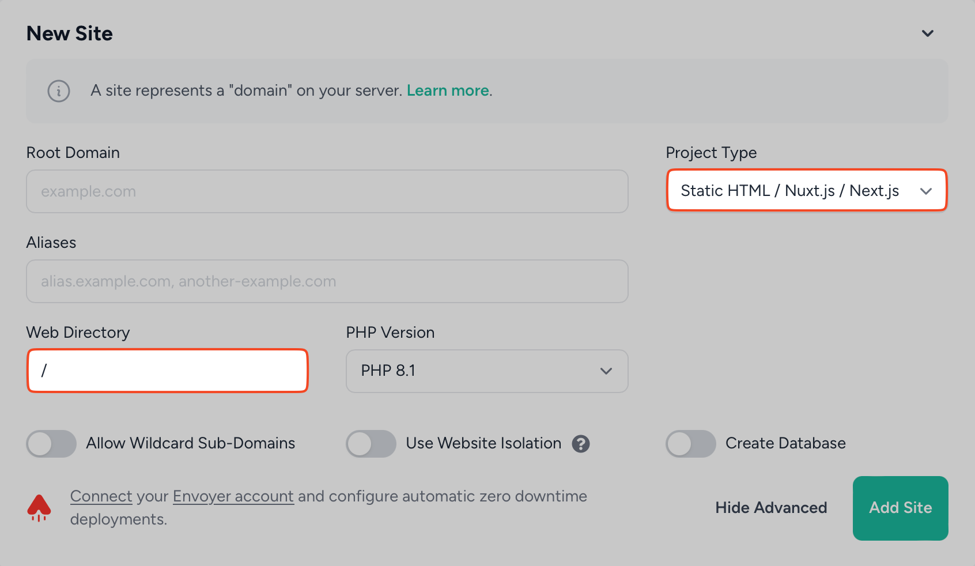The width and height of the screenshot is (975, 566).
Task: Click Hide Advanced
Action: 771,508
